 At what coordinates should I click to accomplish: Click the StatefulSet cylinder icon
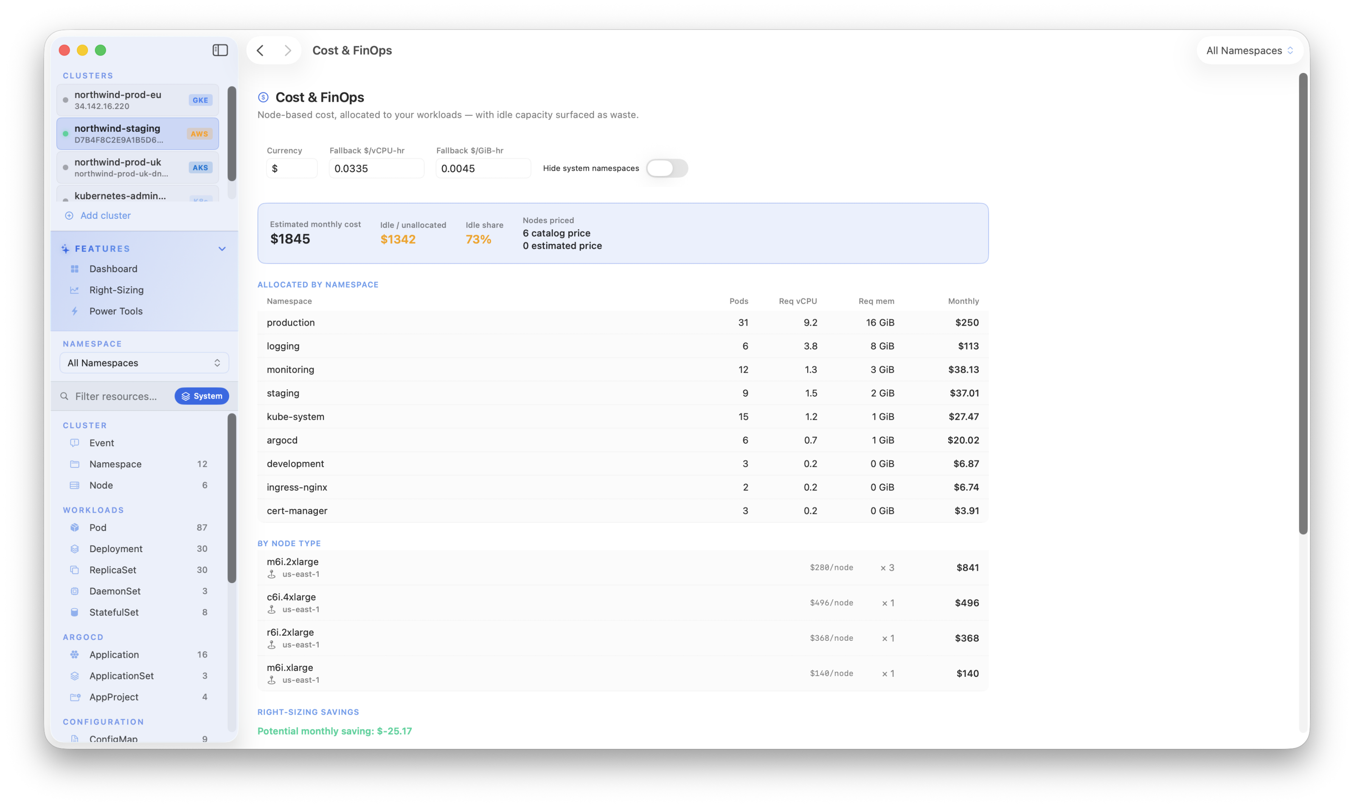click(75, 612)
